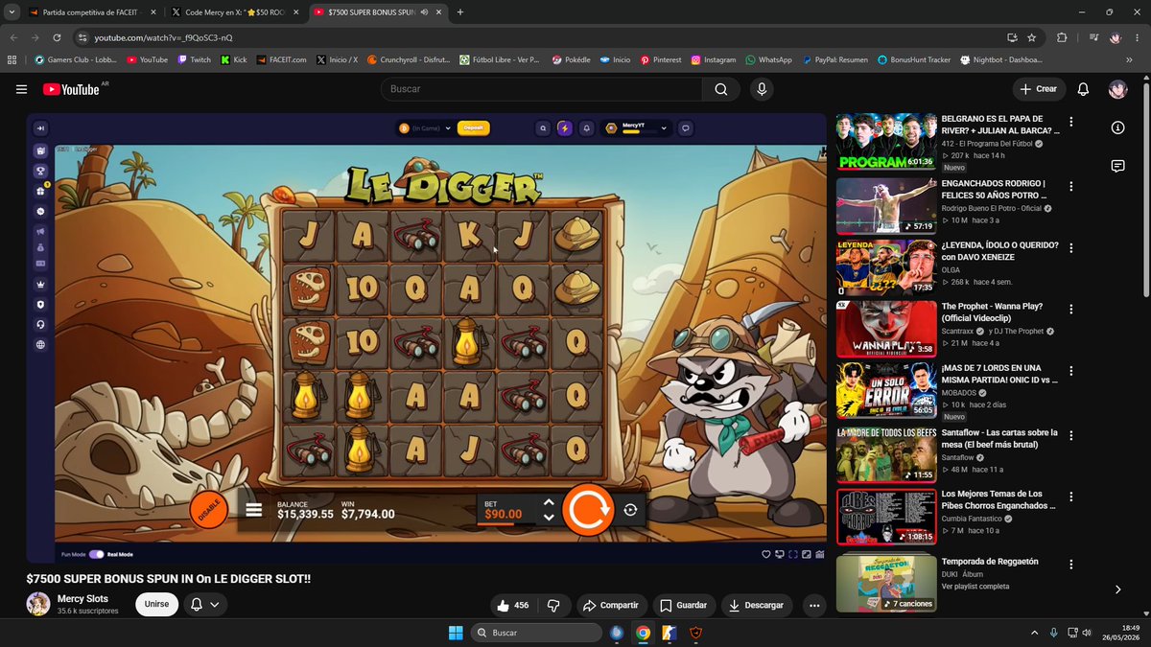Open options menu for Santaflow video
This screenshot has width=1151, height=647.
point(1071,435)
